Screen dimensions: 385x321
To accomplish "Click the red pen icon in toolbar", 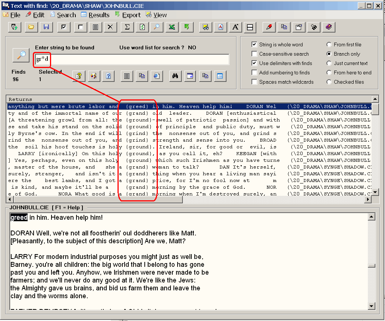I will (x=269, y=27).
